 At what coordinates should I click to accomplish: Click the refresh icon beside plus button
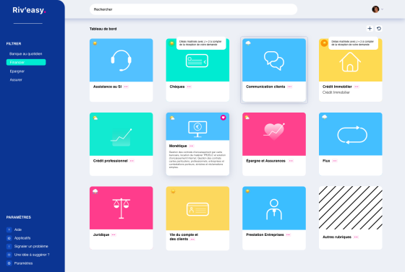379,29
